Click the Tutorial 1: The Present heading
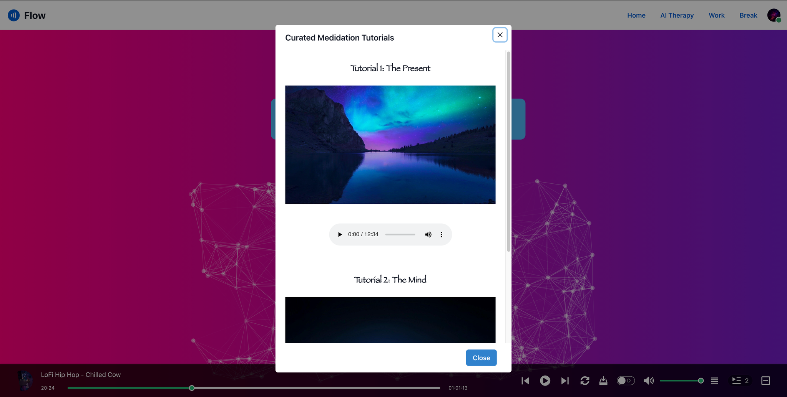The image size is (787, 397). pyautogui.click(x=390, y=68)
